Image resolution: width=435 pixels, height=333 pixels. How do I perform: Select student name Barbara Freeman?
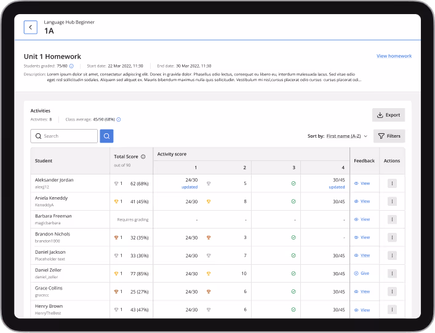coord(54,216)
